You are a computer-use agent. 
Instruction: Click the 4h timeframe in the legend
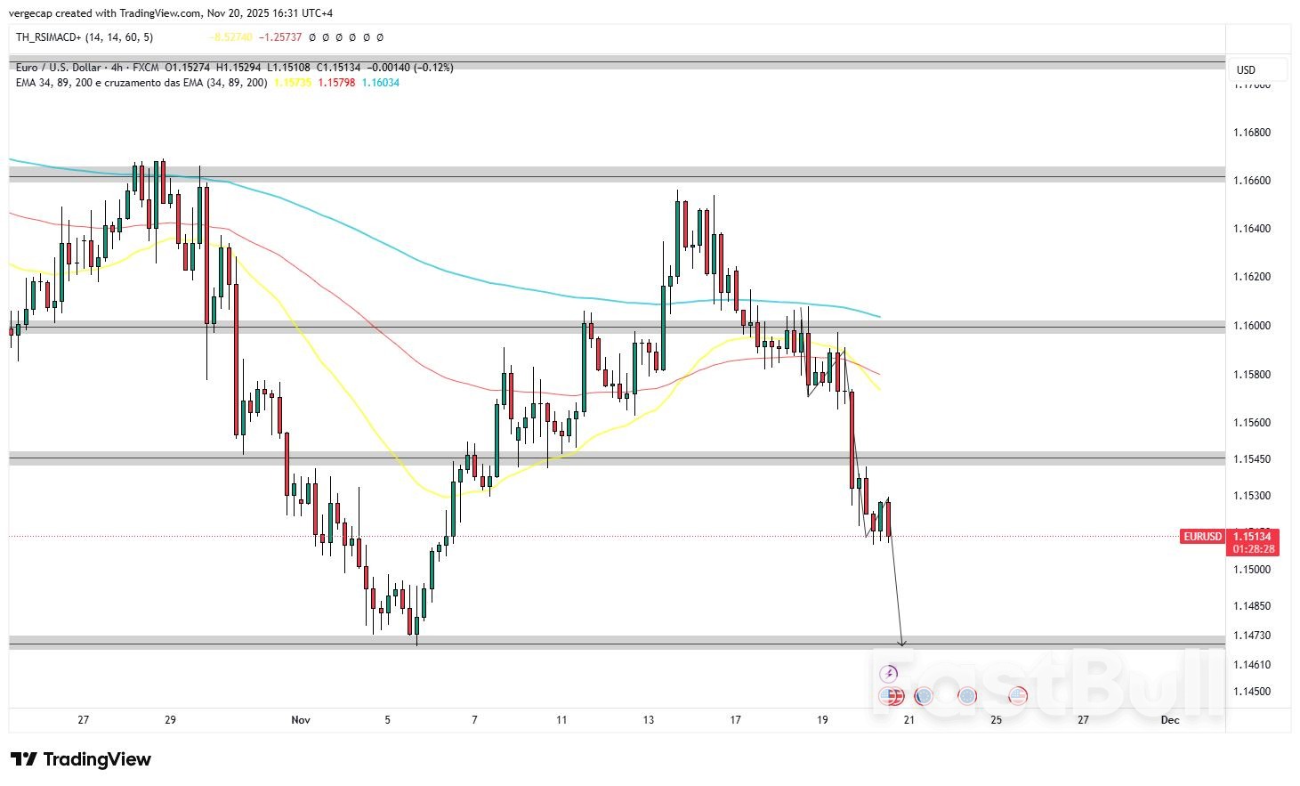[117, 67]
